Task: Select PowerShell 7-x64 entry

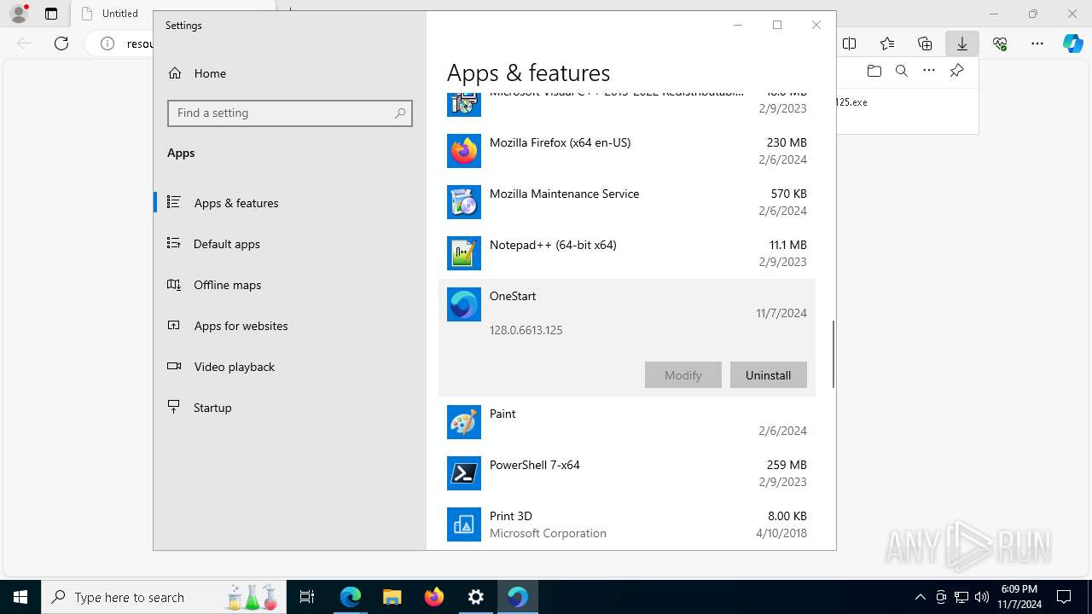Action: pyautogui.click(x=627, y=473)
